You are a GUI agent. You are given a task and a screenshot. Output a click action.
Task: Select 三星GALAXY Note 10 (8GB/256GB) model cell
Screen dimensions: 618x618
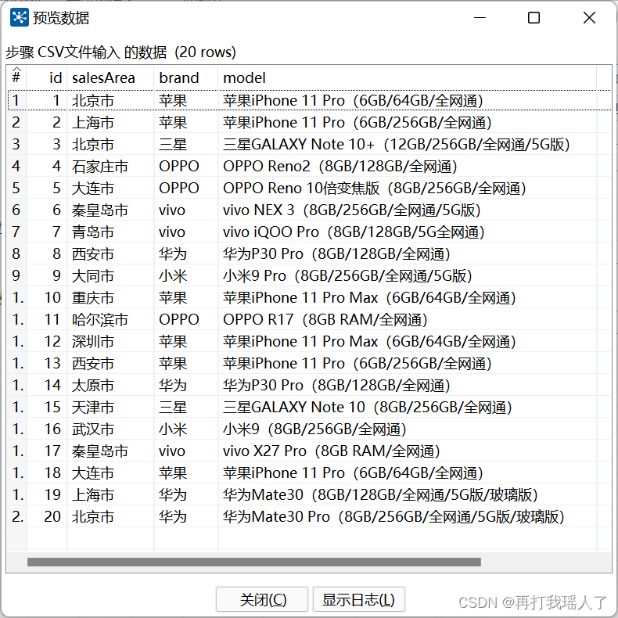(407, 407)
